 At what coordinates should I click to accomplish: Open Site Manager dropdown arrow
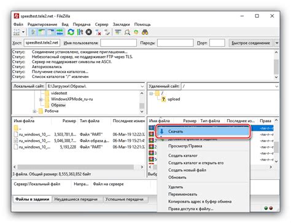[23, 32]
